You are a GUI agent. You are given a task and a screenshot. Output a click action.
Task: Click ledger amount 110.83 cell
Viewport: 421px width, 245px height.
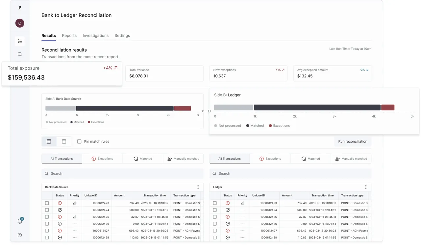pos(294,238)
